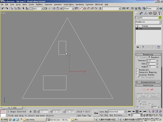Click the Mirror Selected Objects icon

pyautogui.click(x=124, y=8)
